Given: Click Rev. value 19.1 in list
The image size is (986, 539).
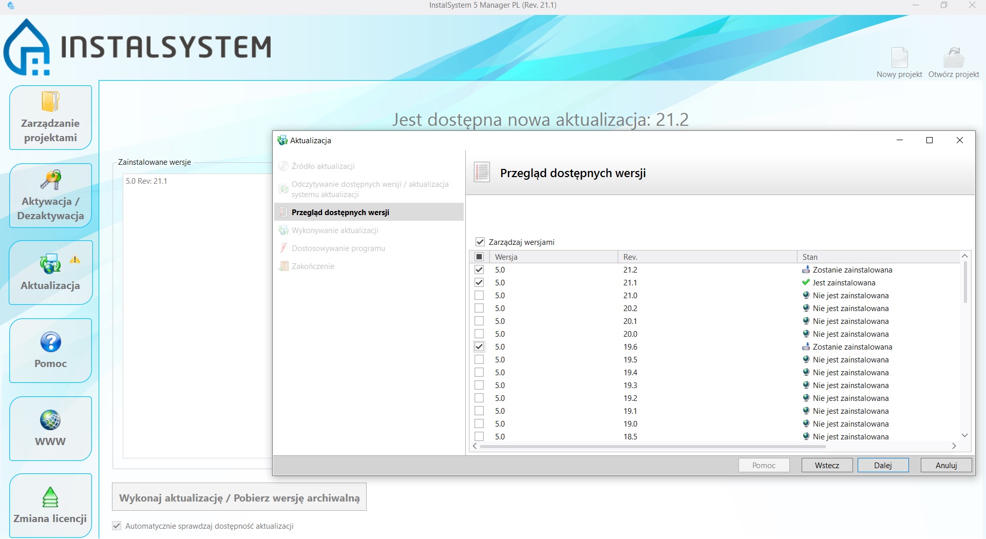Looking at the screenshot, I should pos(630,411).
